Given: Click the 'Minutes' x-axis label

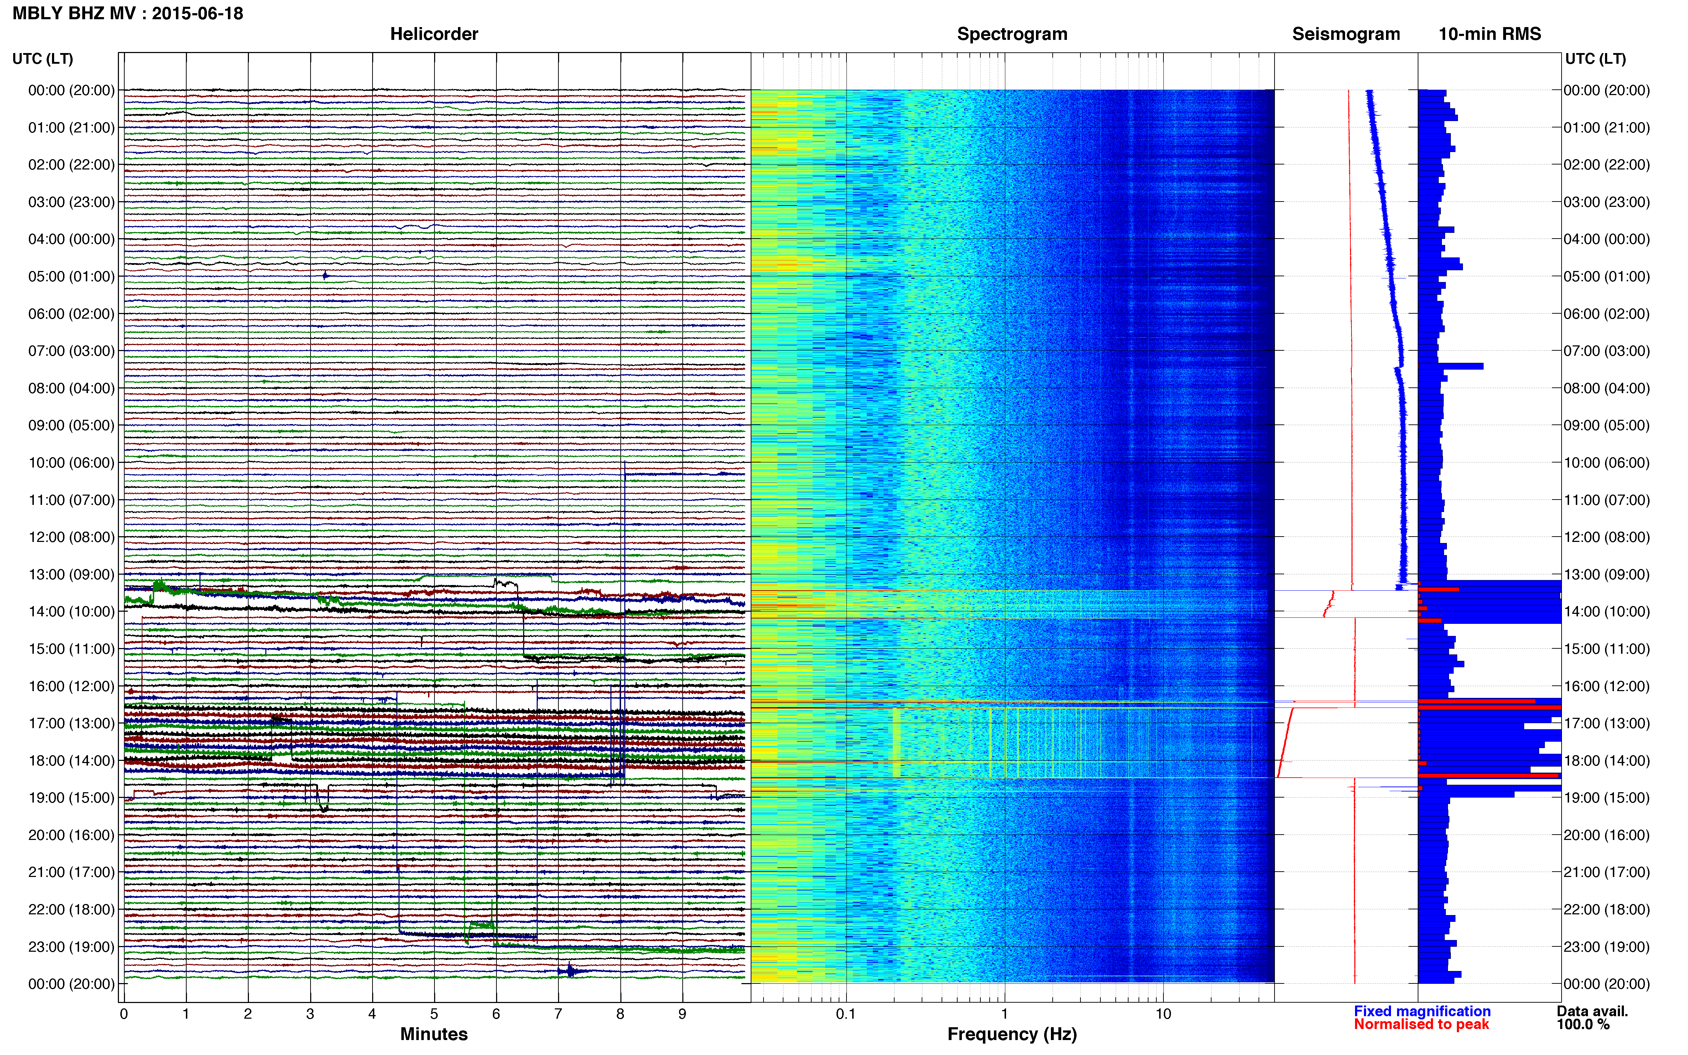Looking at the screenshot, I should (434, 1034).
